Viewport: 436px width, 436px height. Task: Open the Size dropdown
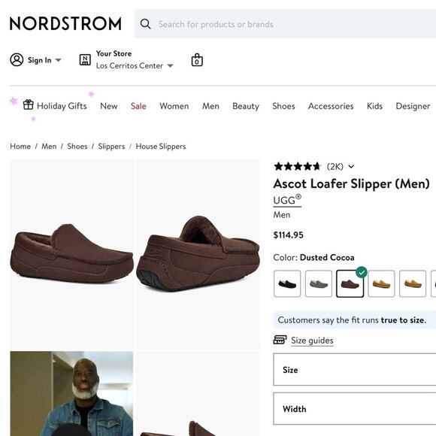[x=355, y=370]
